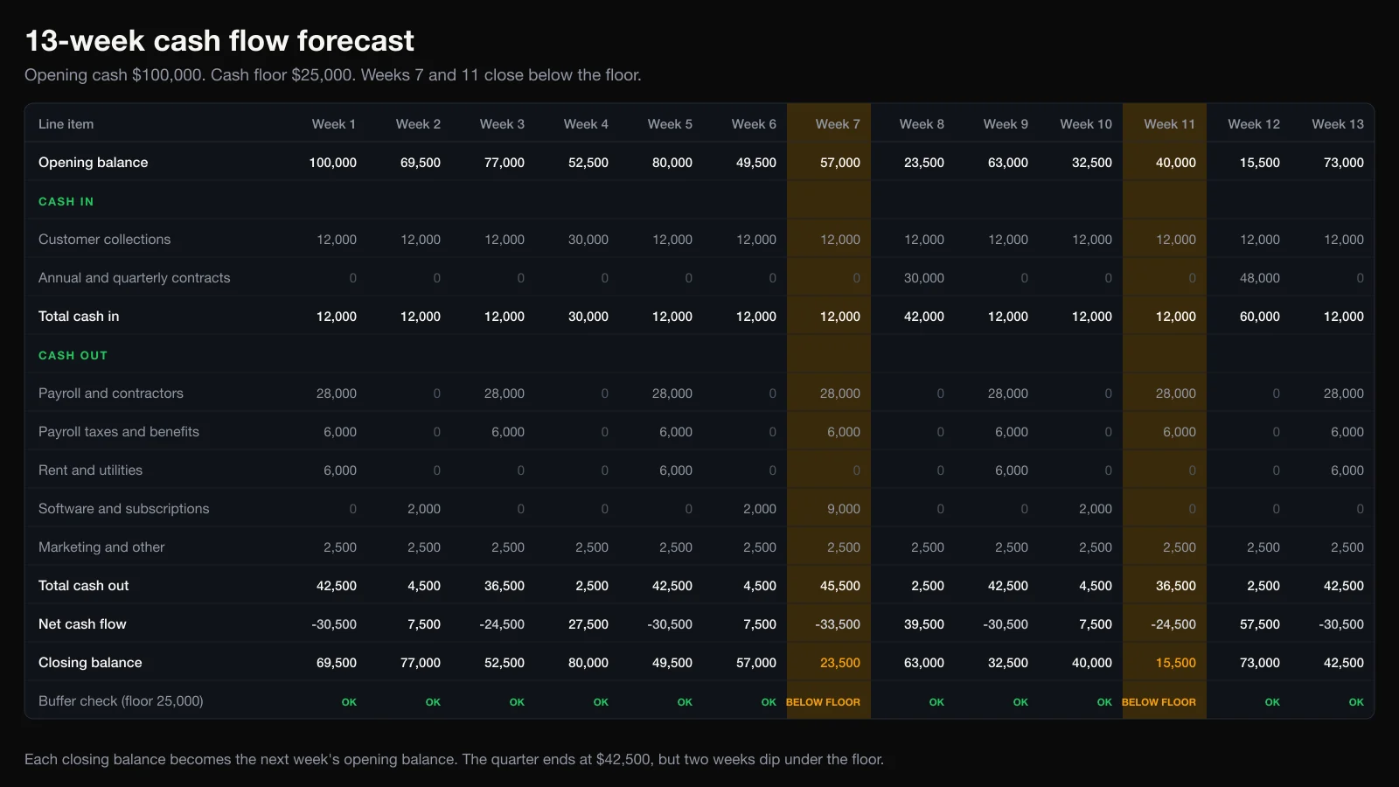Click the Week 8 annual contracts value 30,000

[924, 278]
